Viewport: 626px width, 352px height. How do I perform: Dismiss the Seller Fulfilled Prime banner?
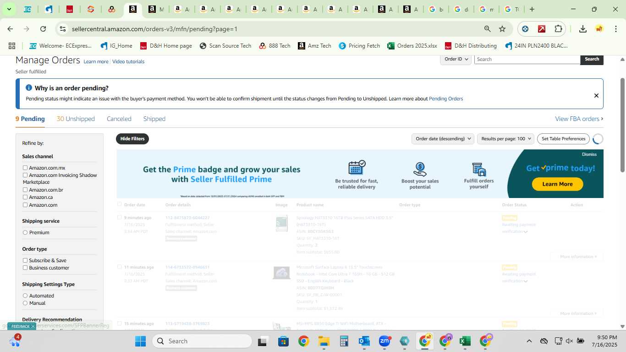pyautogui.click(x=589, y=154)
